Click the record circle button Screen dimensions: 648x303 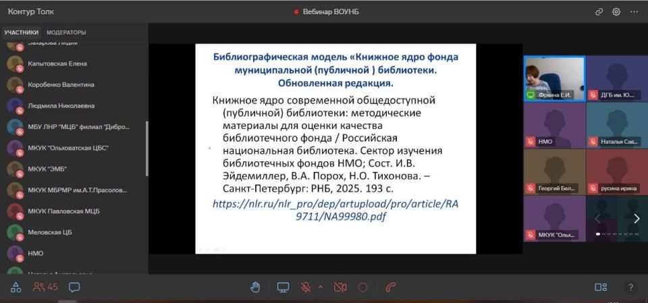pyautogui.click(x=363, y=287)
